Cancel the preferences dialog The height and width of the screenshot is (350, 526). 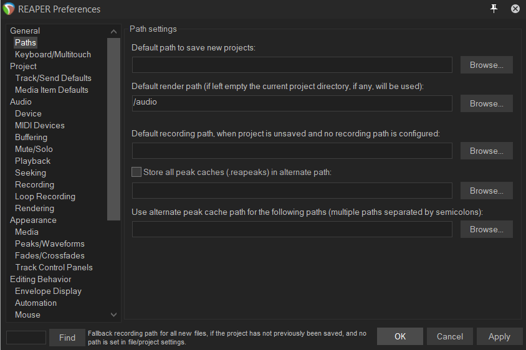coord(450,336)
